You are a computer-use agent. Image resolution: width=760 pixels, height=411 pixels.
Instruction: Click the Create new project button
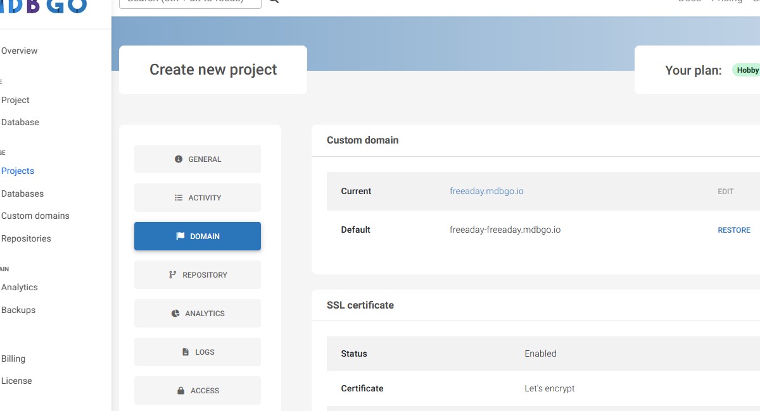pos(213,70)
